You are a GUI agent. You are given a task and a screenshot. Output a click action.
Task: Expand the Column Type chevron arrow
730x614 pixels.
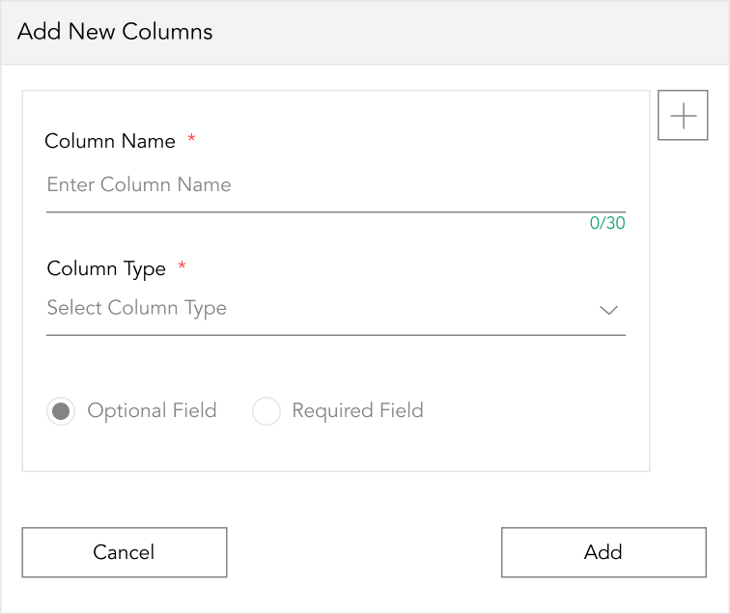608,310
